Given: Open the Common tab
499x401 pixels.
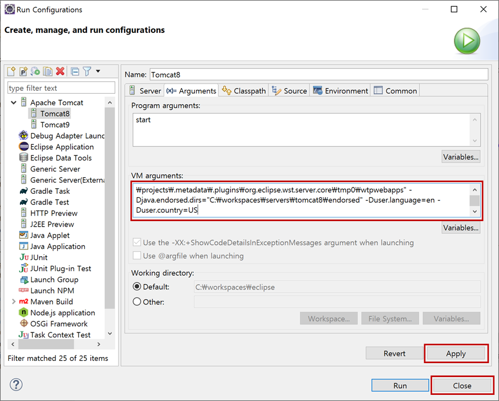Looking at the screenshot, I should pos(395,91).
